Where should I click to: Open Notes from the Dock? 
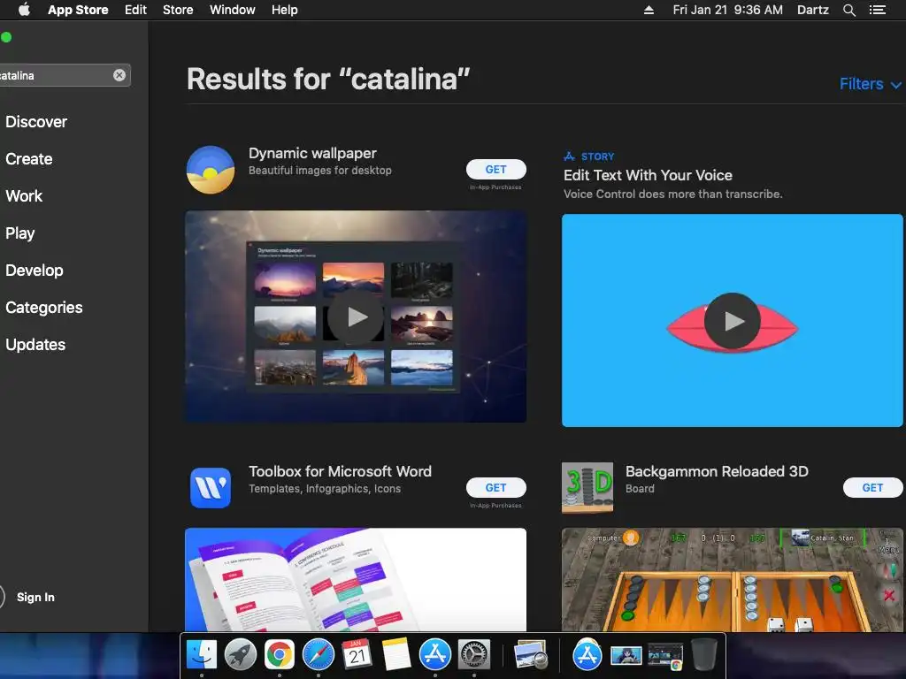395,655
